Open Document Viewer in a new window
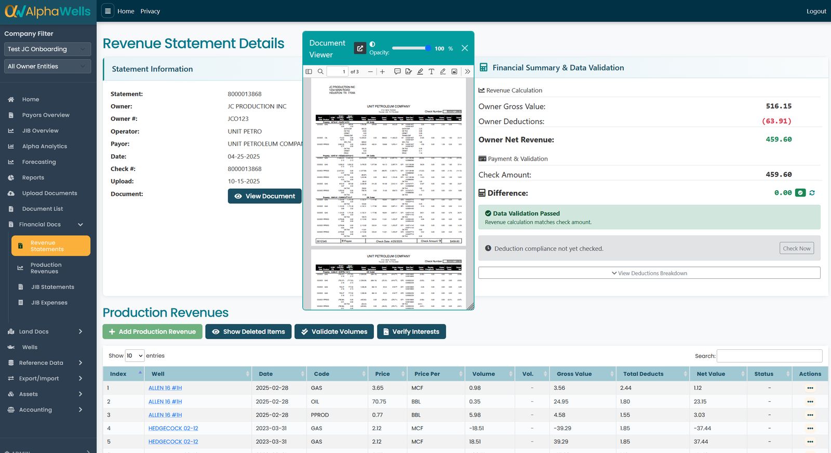This screenshot has height=453, width=831. coord(360,48)
